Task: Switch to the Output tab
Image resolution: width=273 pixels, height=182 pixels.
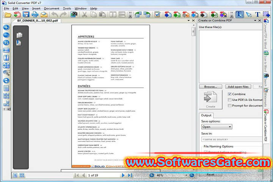Action: coord(206,115)
